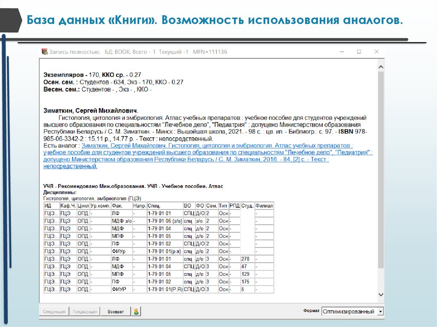The width and height of the screenshot is (437, 327).
Task: Click the 1-79 01 01(Р.Я) specialty cell
Action: tap(164, 289)
